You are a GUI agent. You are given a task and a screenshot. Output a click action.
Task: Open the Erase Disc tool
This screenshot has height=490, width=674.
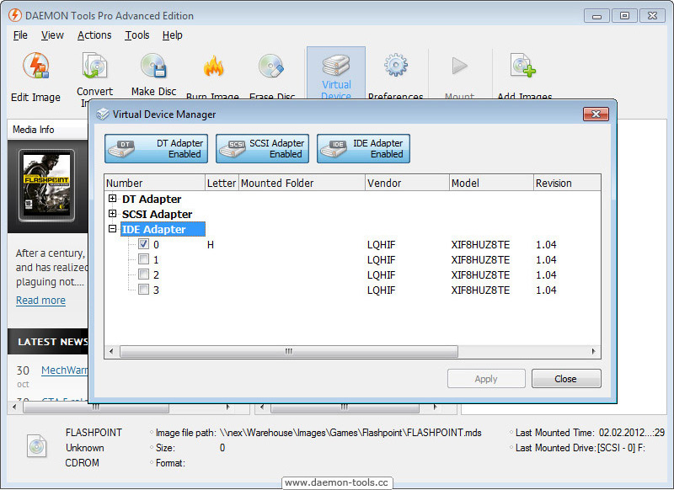point(271,67)
